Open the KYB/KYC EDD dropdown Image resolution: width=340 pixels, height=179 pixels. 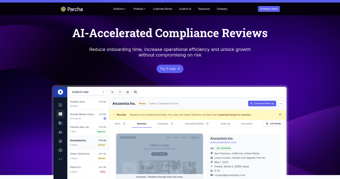click(x=88, y=92)
